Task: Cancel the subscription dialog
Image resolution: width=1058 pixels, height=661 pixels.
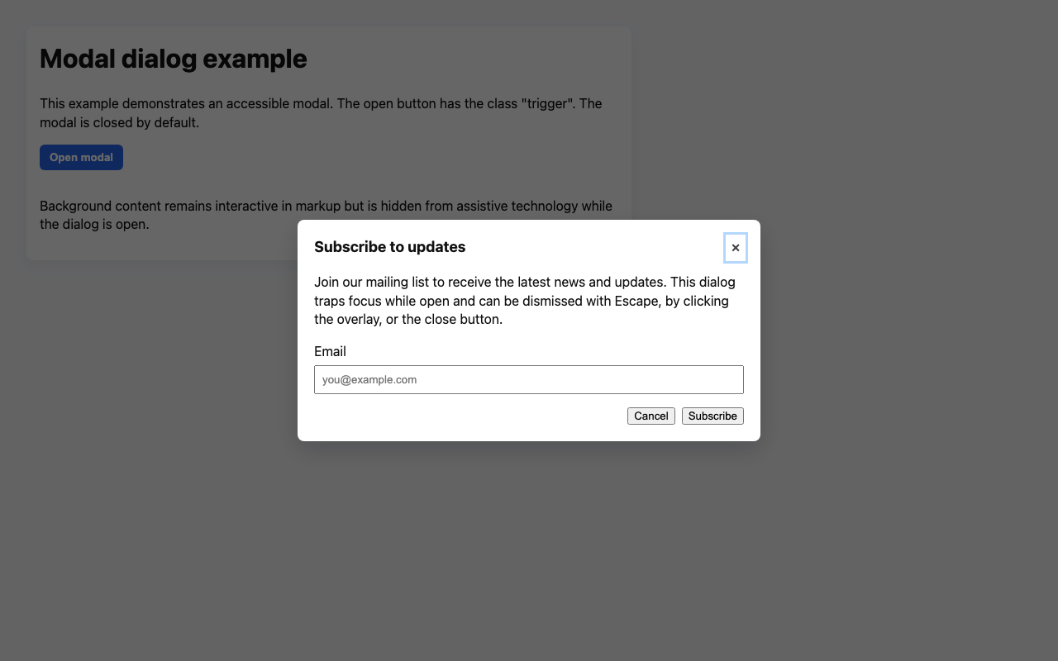Action: [651, 416]
